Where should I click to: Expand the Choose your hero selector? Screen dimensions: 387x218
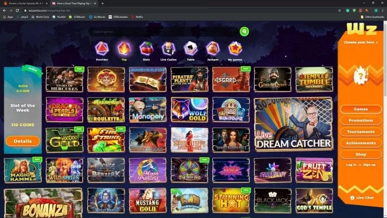point(361,42)
